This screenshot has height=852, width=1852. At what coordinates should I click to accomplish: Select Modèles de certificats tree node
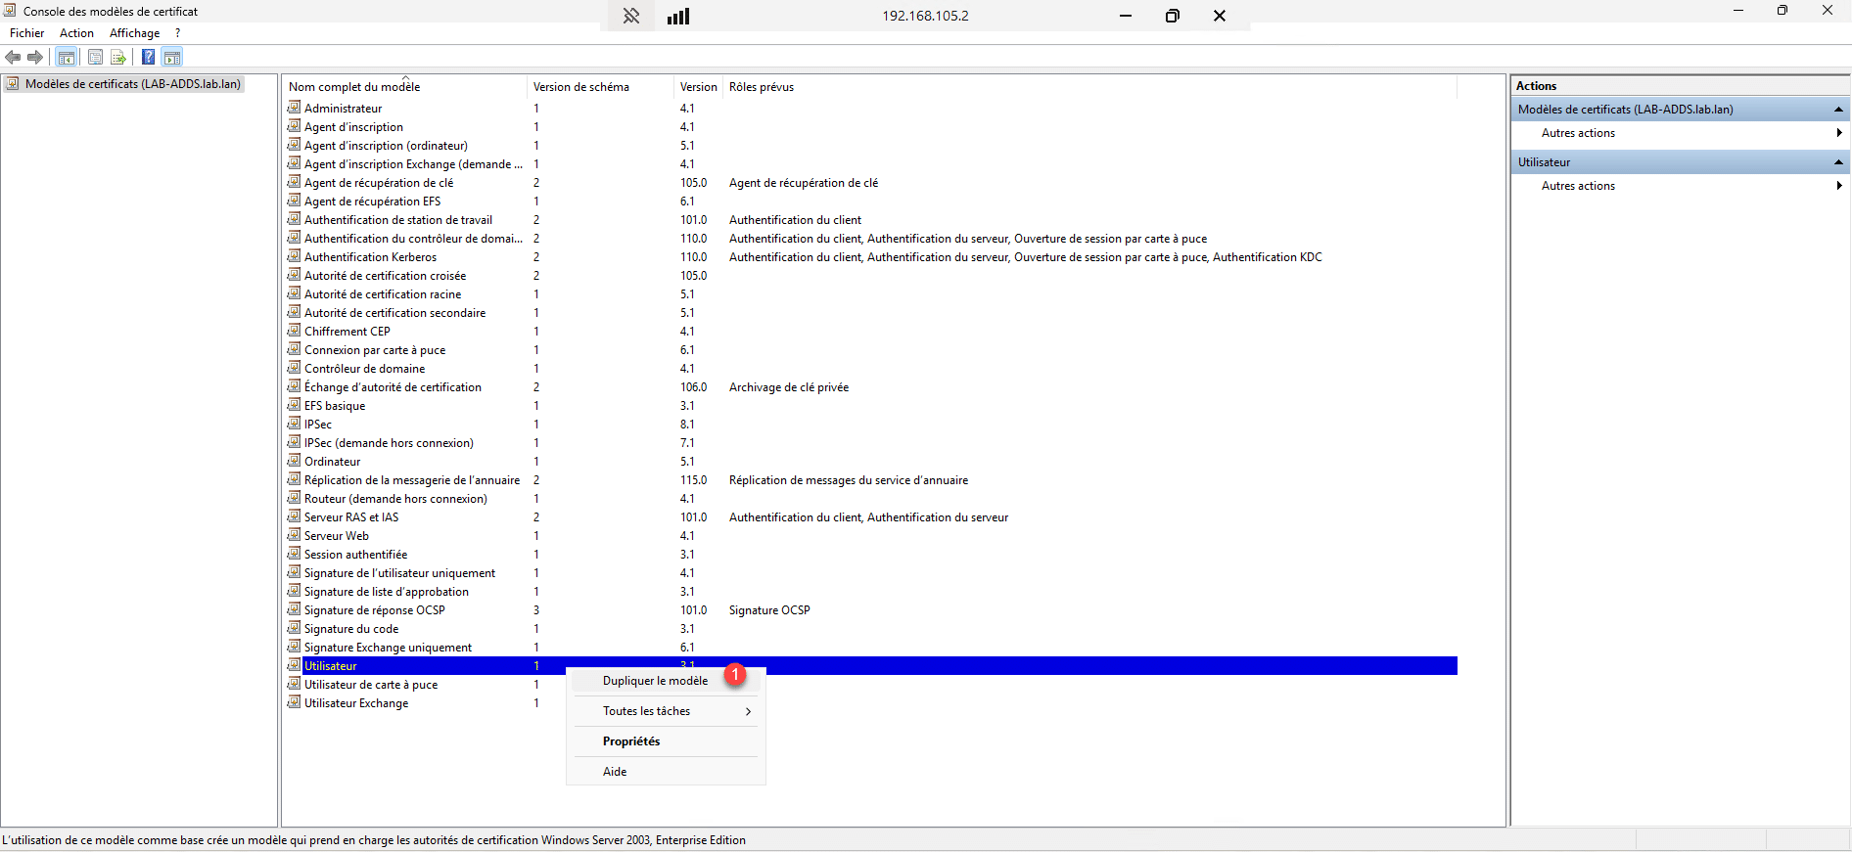click(132, 84)
